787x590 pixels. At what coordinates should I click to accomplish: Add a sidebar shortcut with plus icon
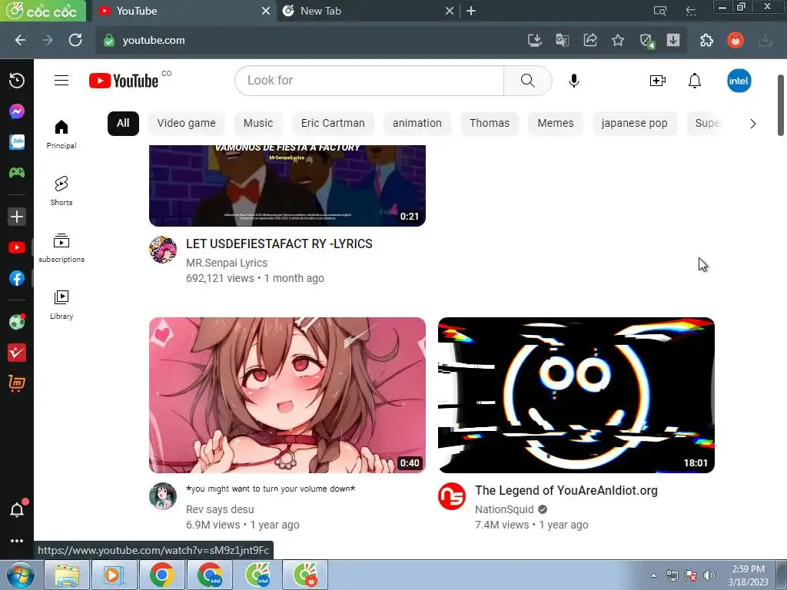coord(17,217)
